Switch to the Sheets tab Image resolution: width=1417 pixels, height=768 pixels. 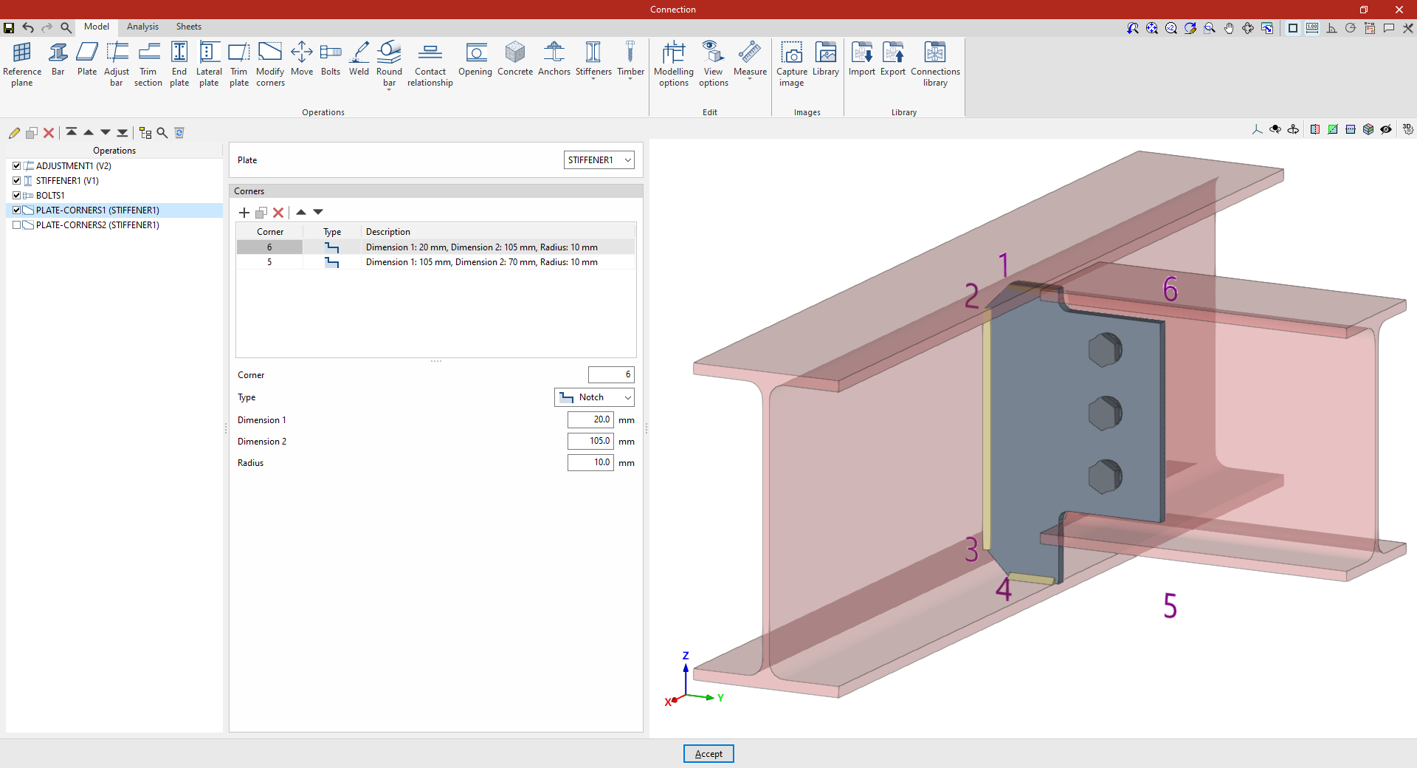pos(188,27)
